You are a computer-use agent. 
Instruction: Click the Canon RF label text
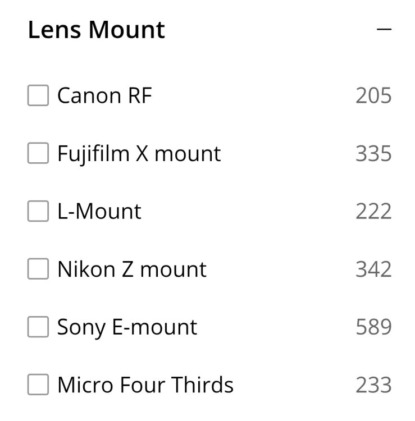(104, 95)
